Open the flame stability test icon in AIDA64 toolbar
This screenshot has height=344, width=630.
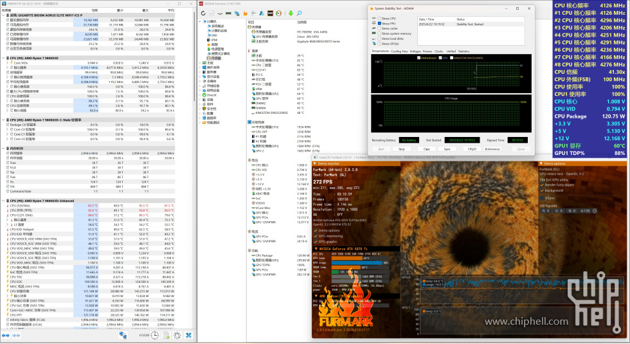pos(246,14)
